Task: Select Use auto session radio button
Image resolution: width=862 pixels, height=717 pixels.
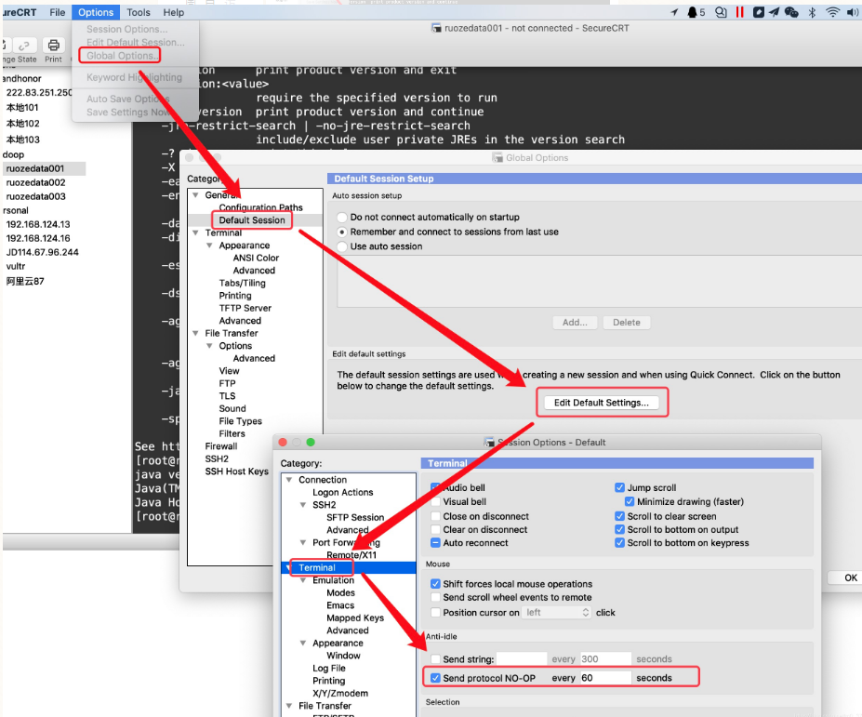Action: pos(342,246)
